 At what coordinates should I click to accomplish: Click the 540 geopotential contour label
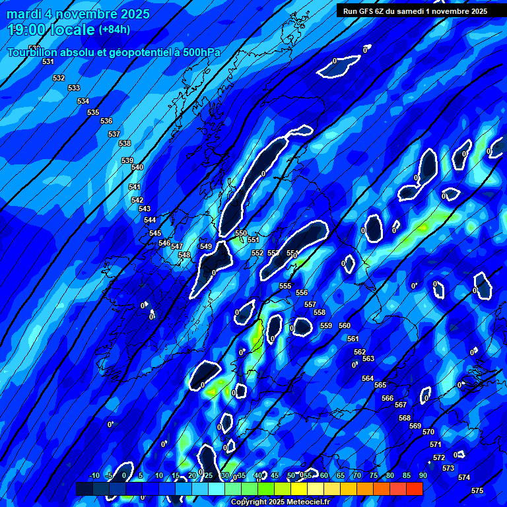click(137, 168)
